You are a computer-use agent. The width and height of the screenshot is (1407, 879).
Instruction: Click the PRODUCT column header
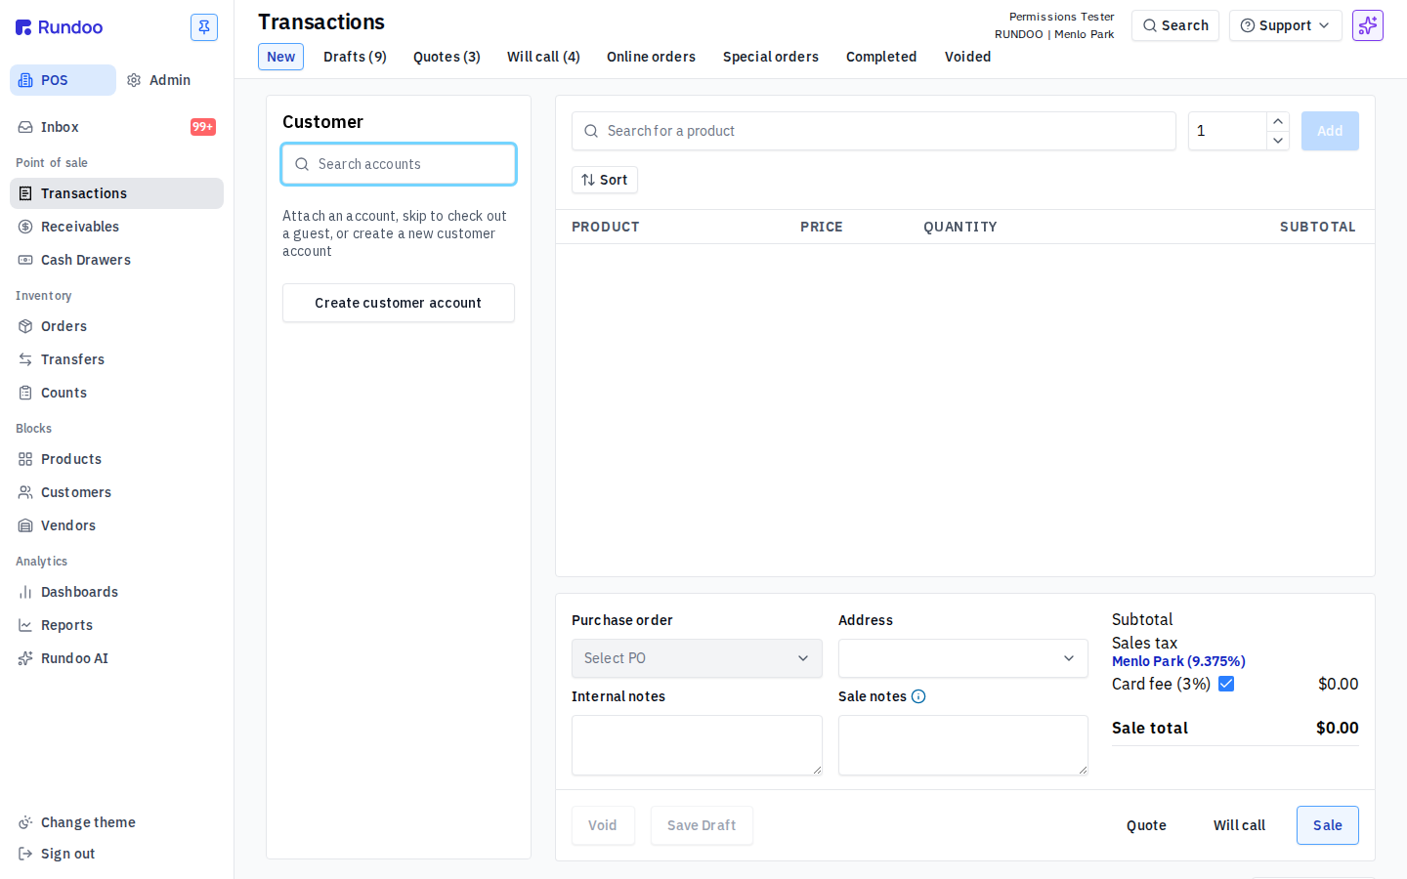[x=606, y=227]
